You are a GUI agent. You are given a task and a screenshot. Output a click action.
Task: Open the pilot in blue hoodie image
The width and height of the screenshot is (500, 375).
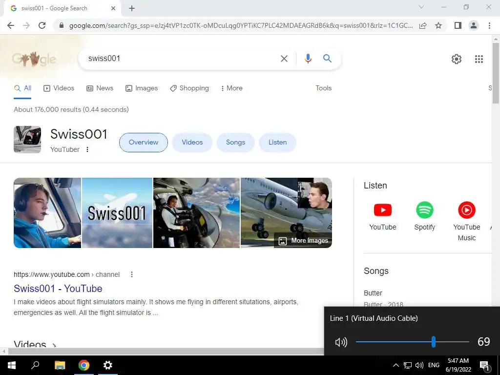point(47,213)
